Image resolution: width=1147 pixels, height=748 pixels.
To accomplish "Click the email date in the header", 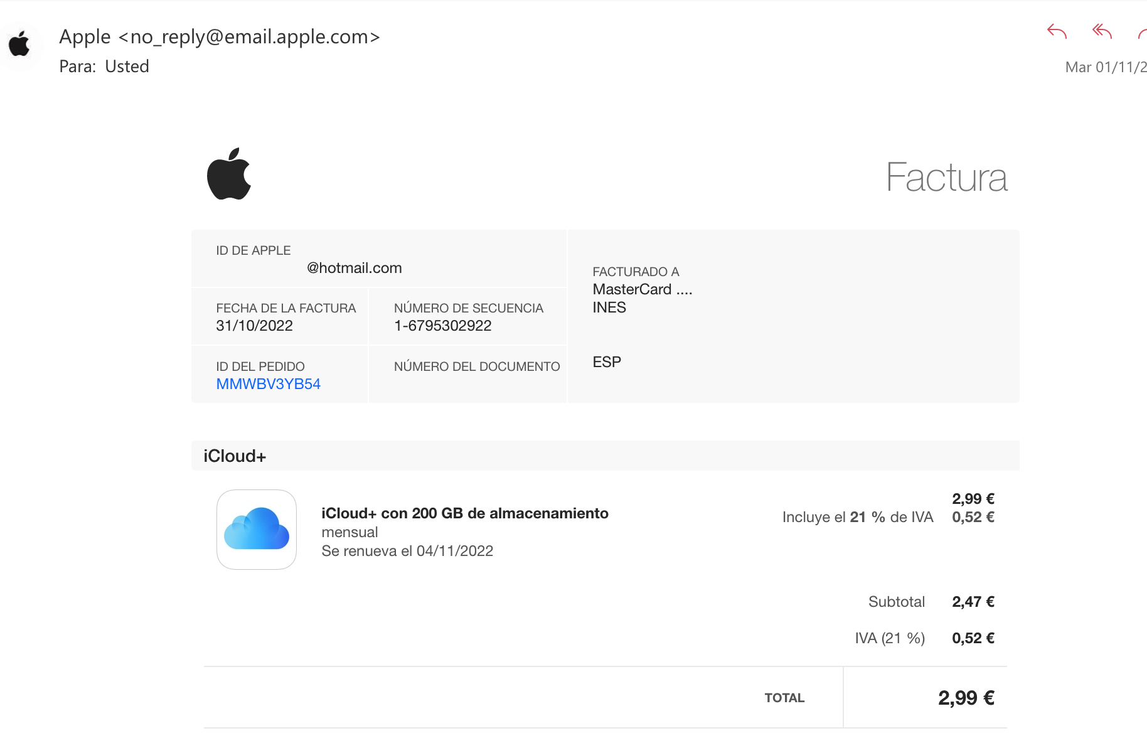I will [x=1106, y=67].
